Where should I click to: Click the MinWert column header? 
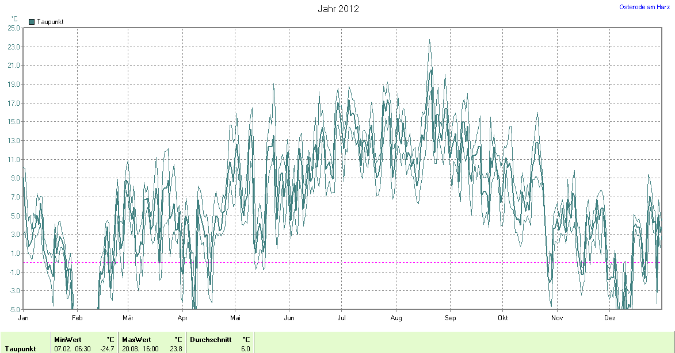68,340
